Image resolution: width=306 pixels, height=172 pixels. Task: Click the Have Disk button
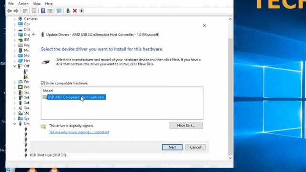point(186,125)
